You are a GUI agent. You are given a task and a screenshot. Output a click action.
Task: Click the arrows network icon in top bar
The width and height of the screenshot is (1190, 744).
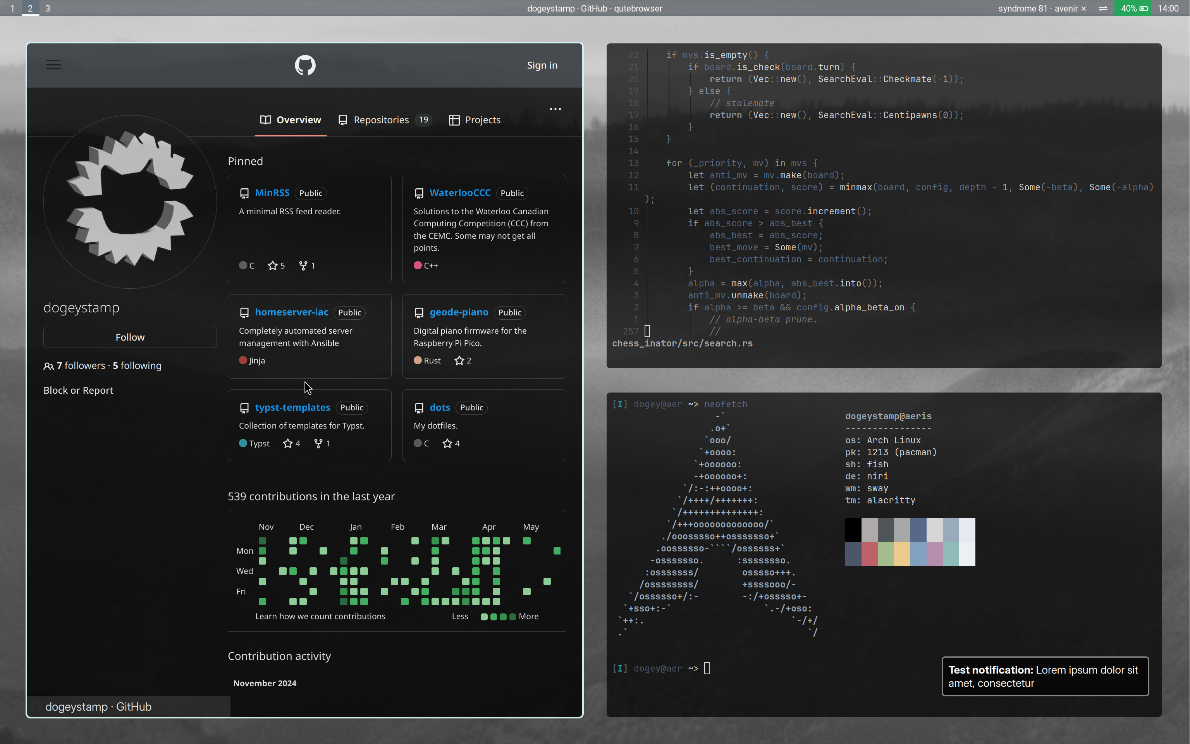pyautogui.click(x=1103, y=9)
